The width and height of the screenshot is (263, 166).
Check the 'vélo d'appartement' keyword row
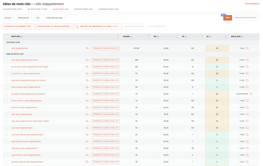click(x=6, y=48)
